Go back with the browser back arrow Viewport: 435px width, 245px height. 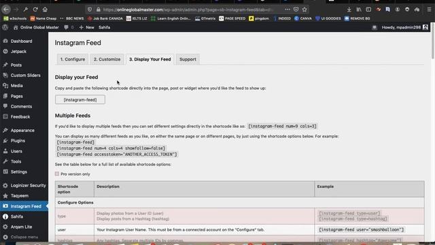(x=6, y=10)
